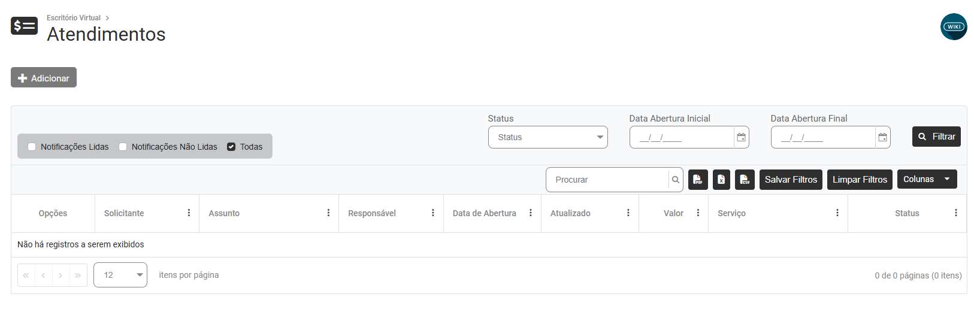Check the Notificações Lidas checkbox
This screenshot has width=974, height=315.
coord(32,147)
